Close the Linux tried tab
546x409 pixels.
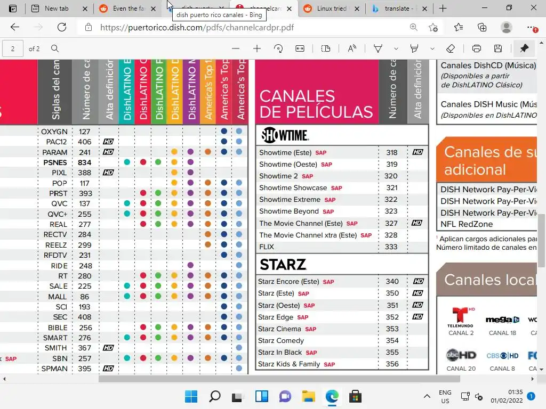coord(357,9)
